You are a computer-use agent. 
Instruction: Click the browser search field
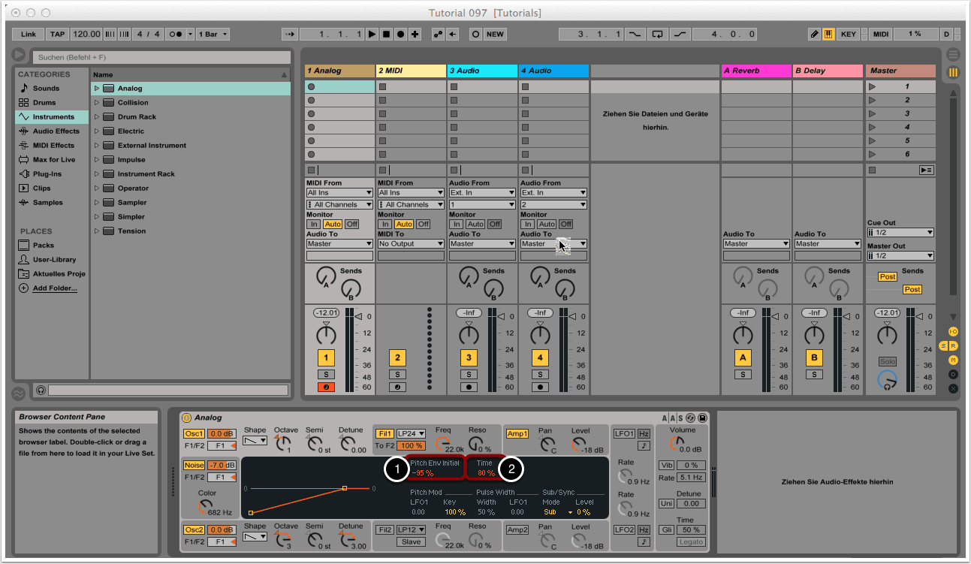[161, 57]
